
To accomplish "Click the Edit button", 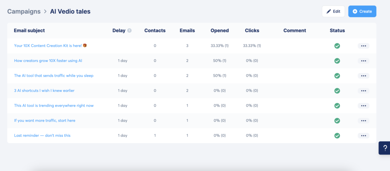I will 333,11.
